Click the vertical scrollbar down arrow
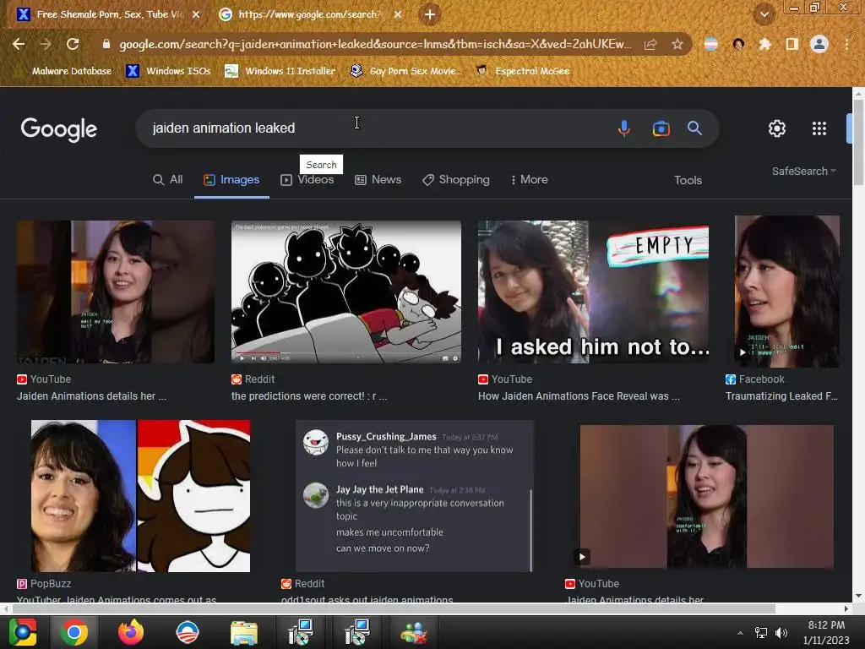 tap(858, 596)
